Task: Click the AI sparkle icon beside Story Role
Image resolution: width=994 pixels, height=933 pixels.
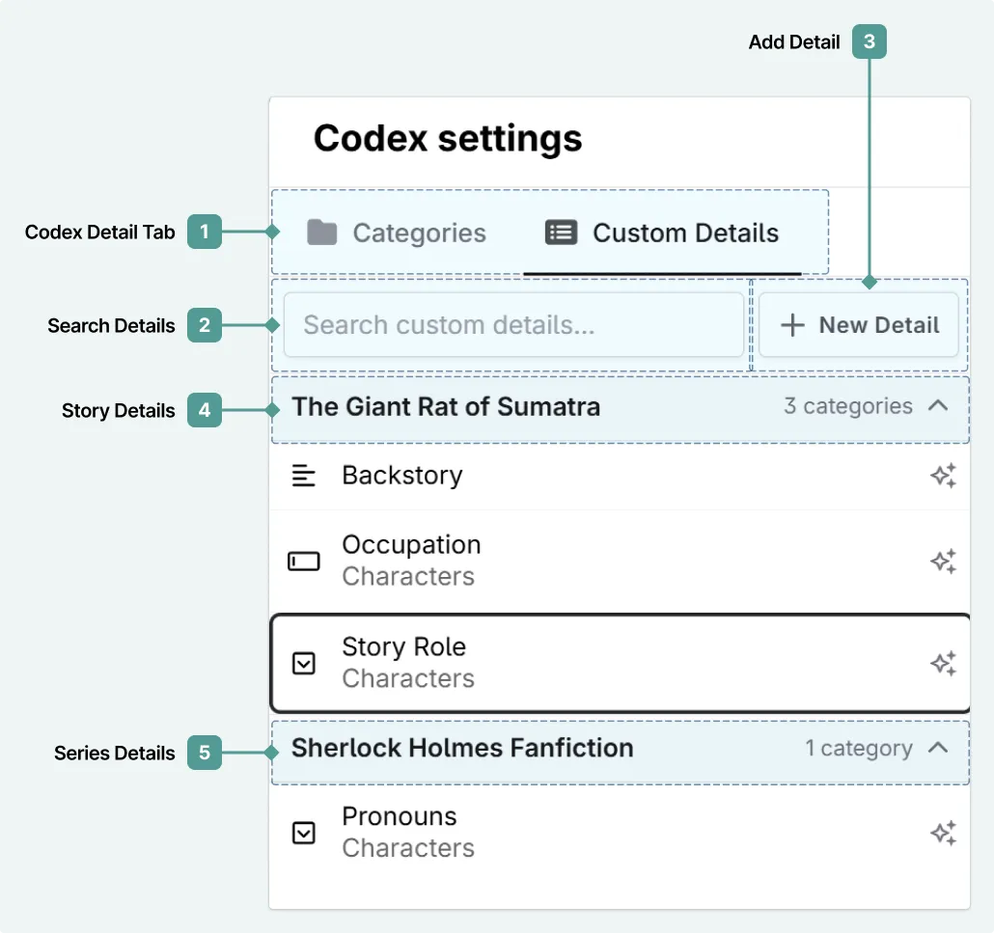Action: tap(943, 663)
